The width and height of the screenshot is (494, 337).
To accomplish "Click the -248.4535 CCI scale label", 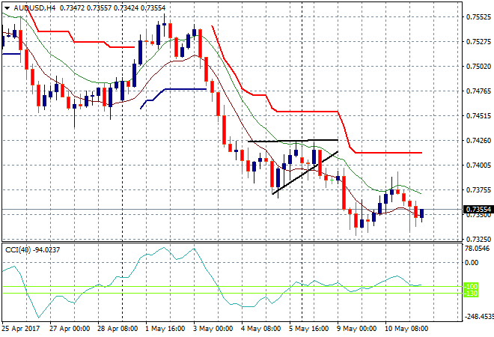I will [x=478, y=317].
